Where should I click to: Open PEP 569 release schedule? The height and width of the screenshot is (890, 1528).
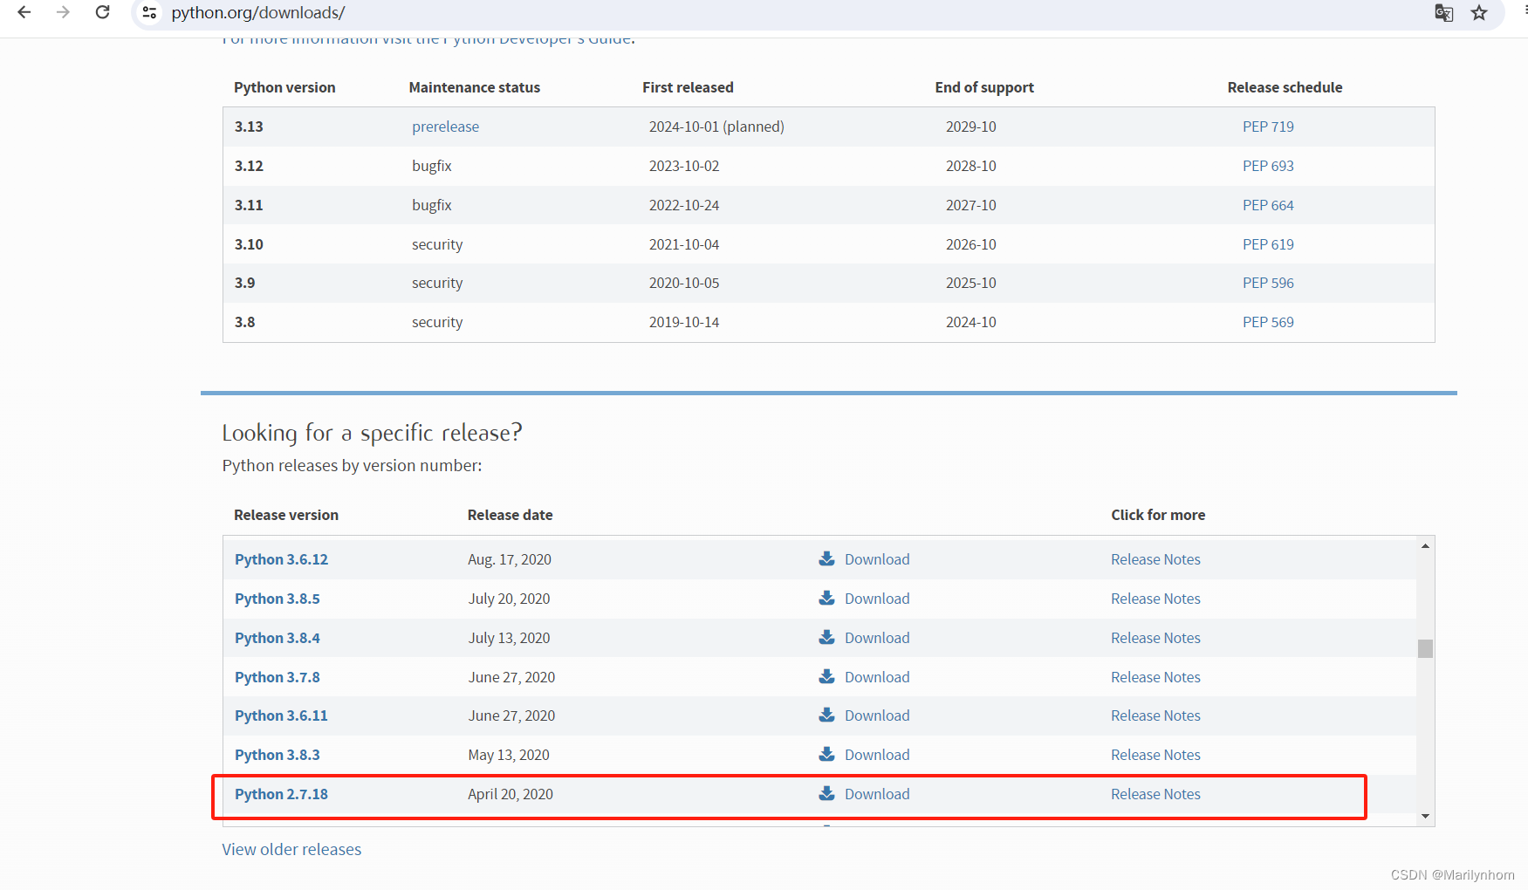click(1268, 322)
